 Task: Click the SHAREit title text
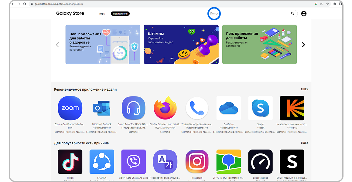tap(102, 178)
